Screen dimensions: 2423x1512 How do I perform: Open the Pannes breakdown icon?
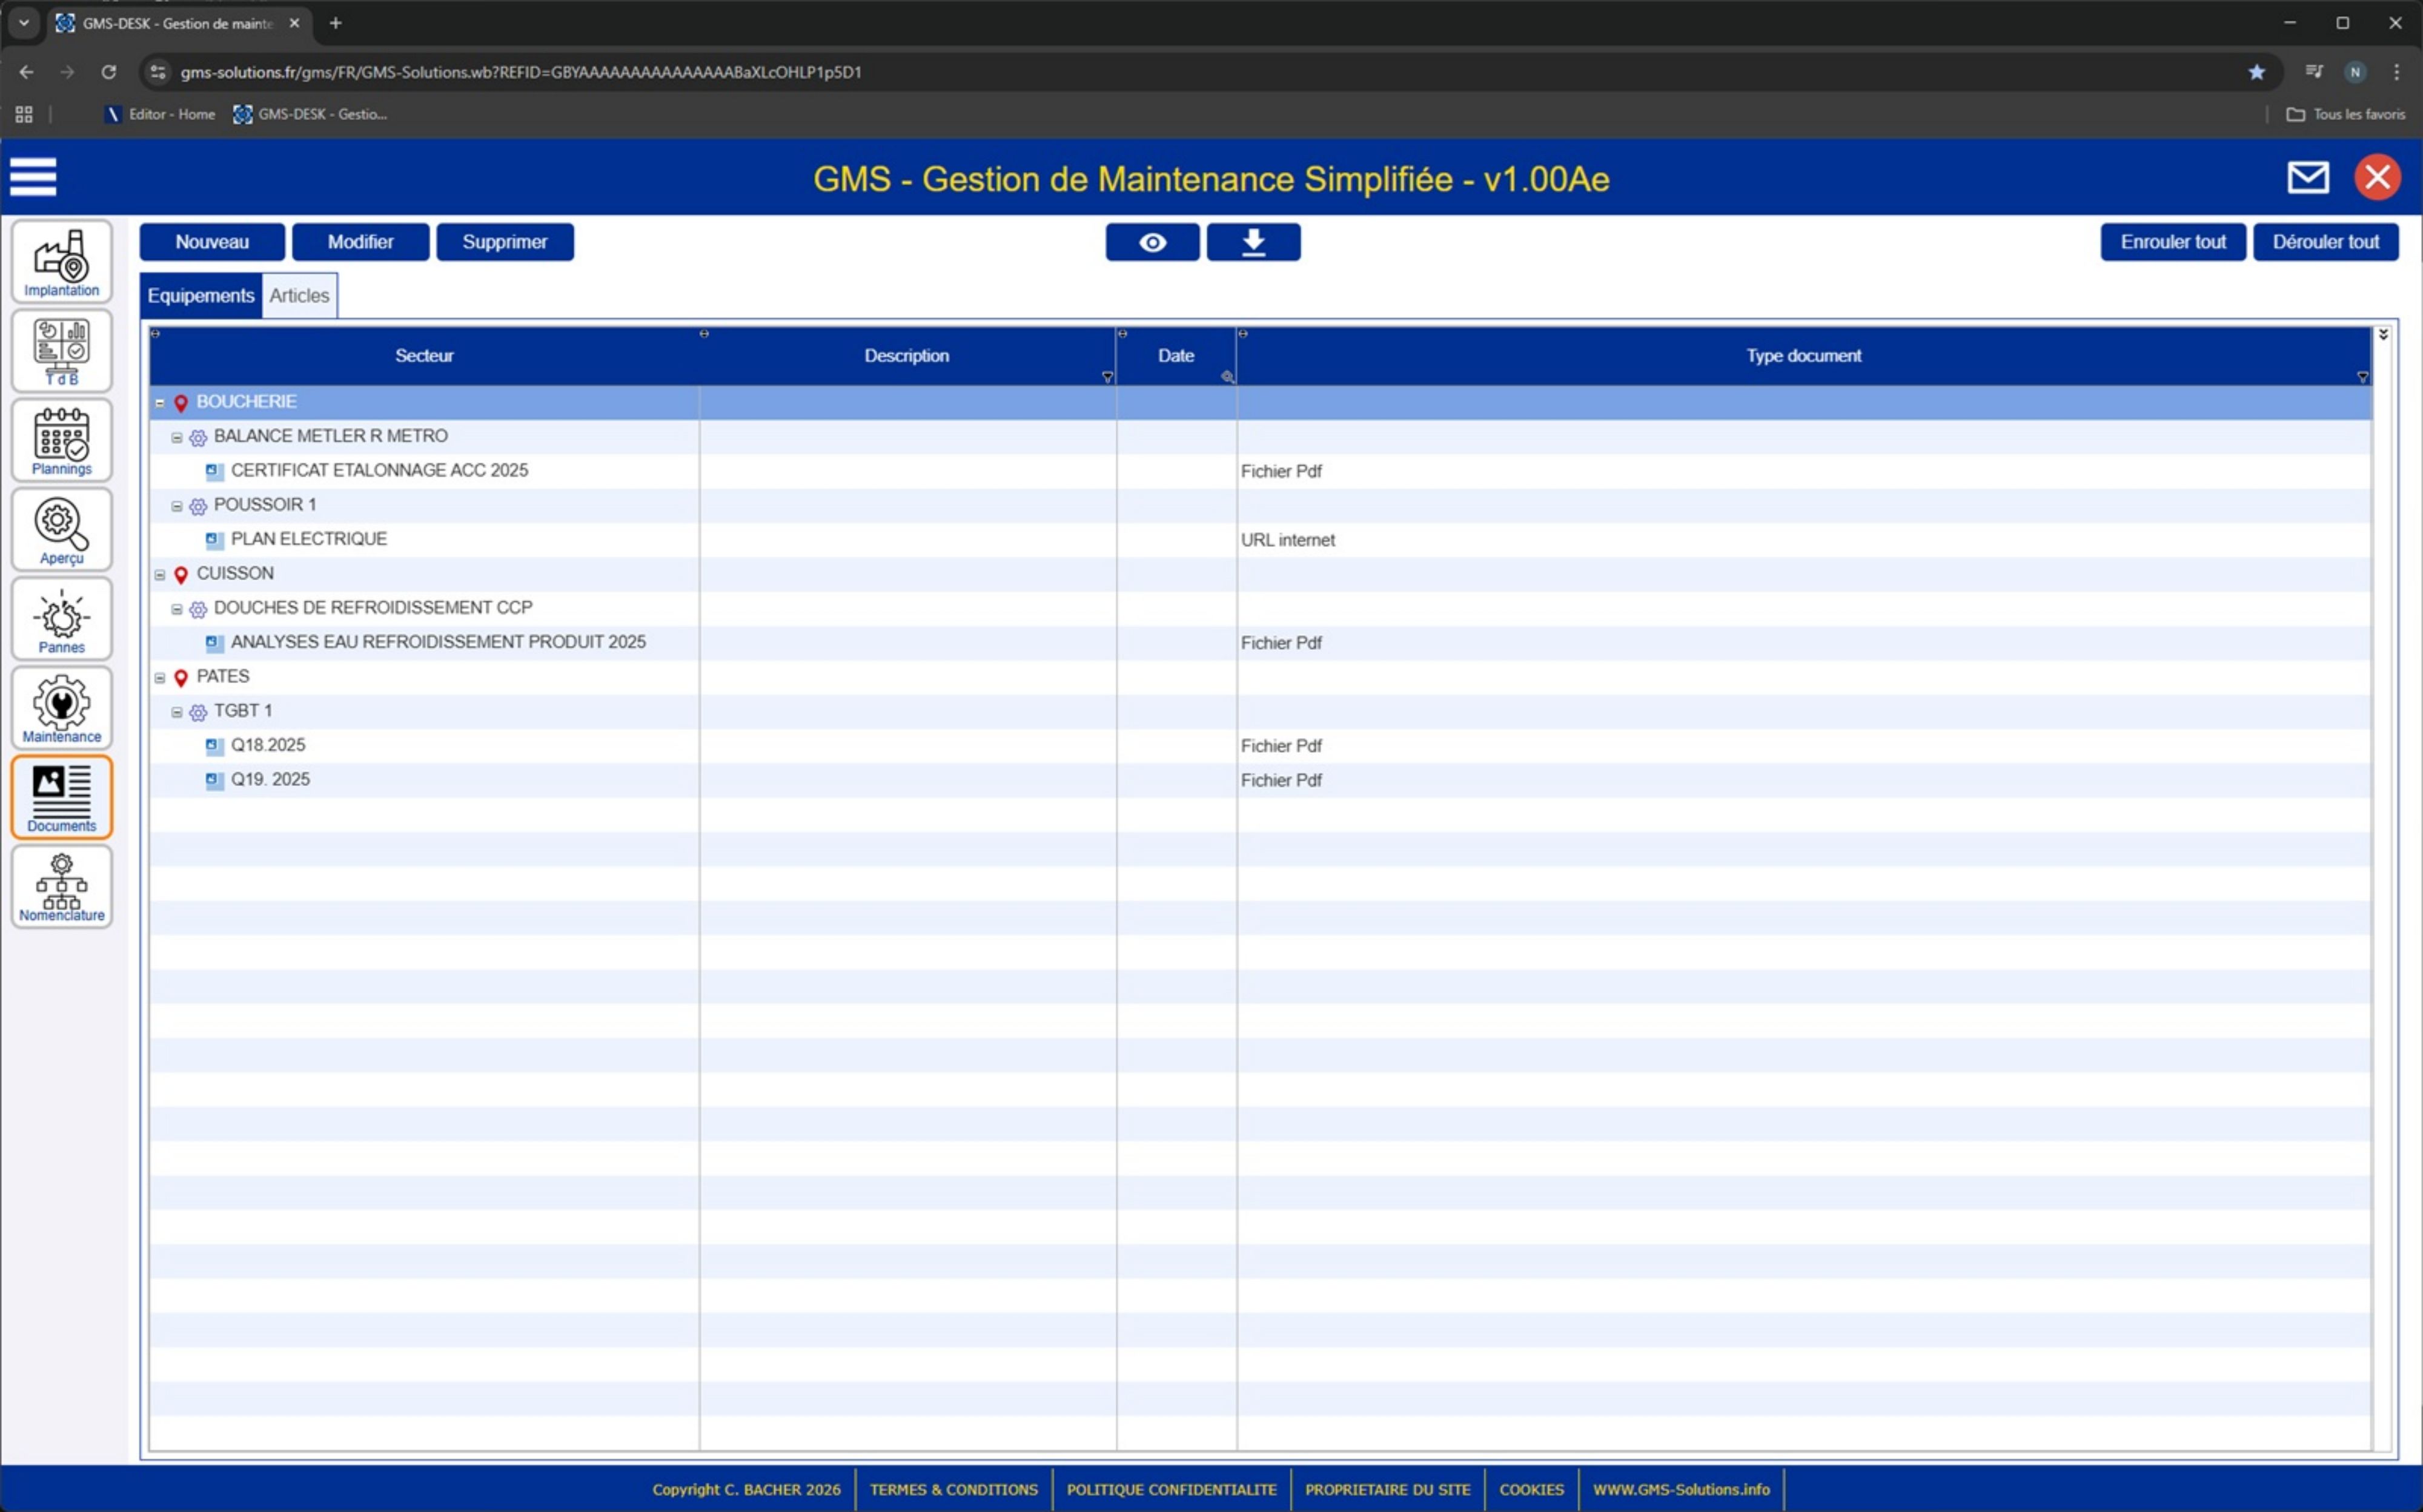click(61, 619)
